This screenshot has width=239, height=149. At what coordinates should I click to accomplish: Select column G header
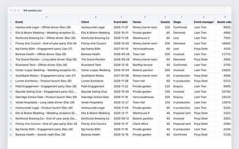click(204, 17)
